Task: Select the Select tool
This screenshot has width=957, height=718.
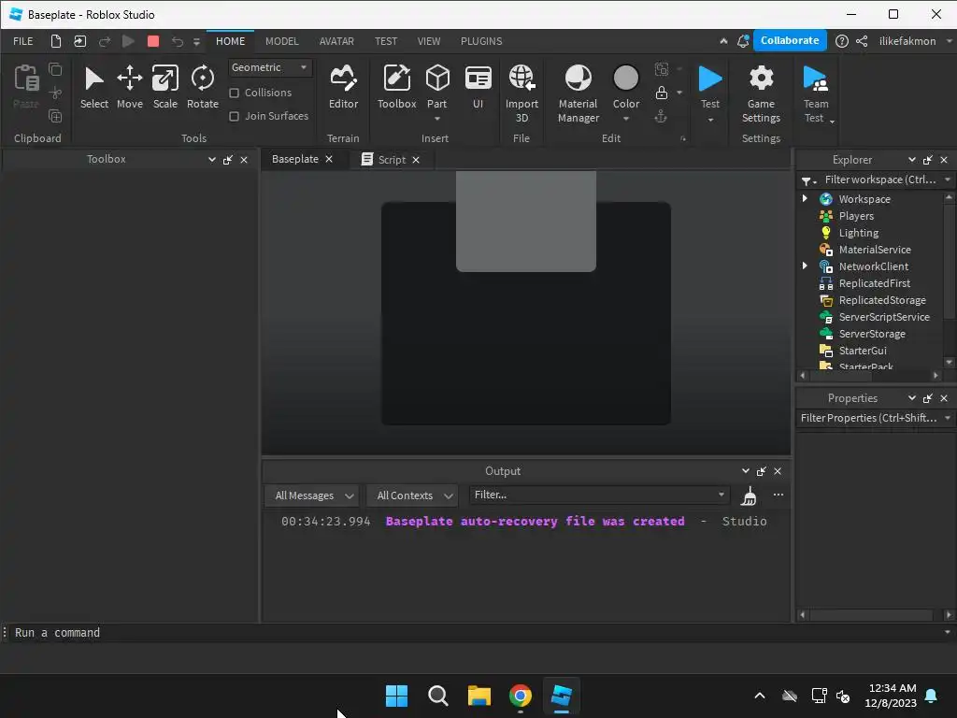Action: (x=94, y=88)
